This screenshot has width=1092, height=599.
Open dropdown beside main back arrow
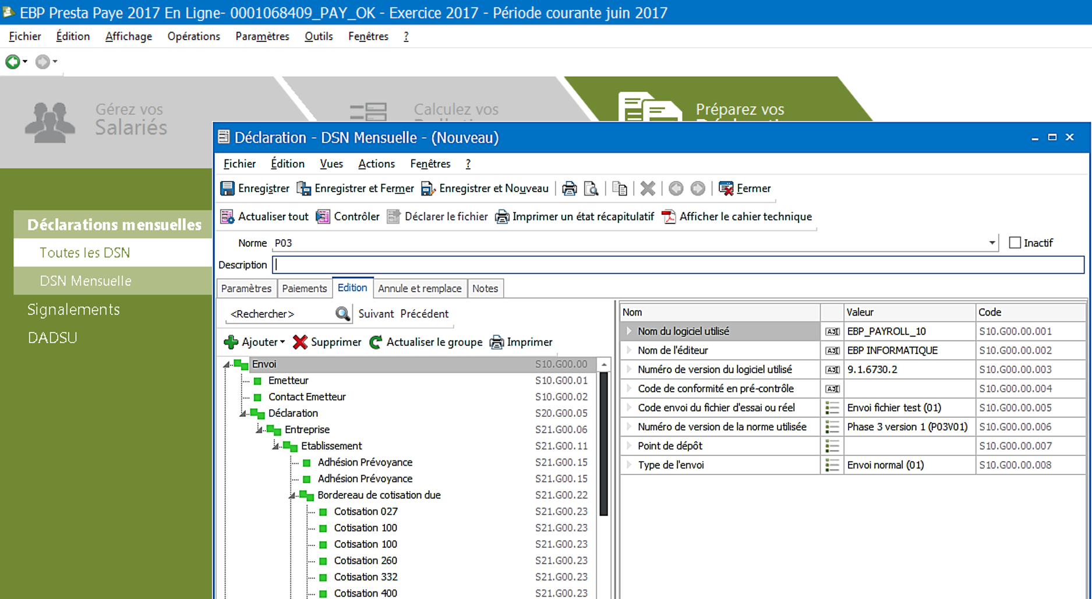pyautogui.click(x=25, y=62)
